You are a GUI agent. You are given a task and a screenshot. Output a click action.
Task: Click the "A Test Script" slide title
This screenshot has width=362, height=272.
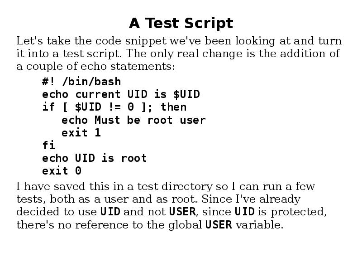click(x=181, y=23)
